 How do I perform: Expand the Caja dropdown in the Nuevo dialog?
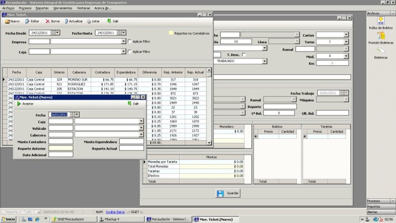click(142, 121)
